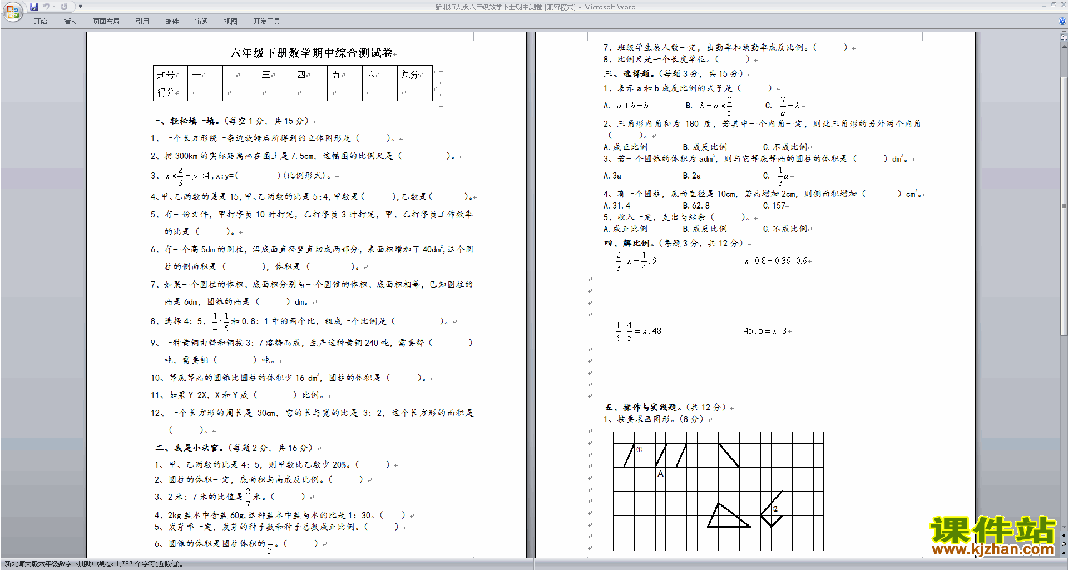The width and height of the screenshot is (1068, 570).
Task: Open the 插入 ribbon tab
Action: (x=70, y=22)
